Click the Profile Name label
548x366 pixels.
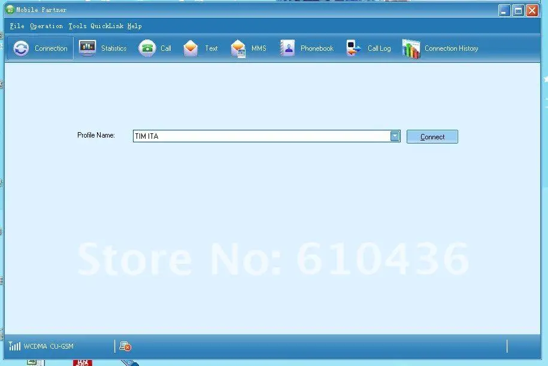96,135
